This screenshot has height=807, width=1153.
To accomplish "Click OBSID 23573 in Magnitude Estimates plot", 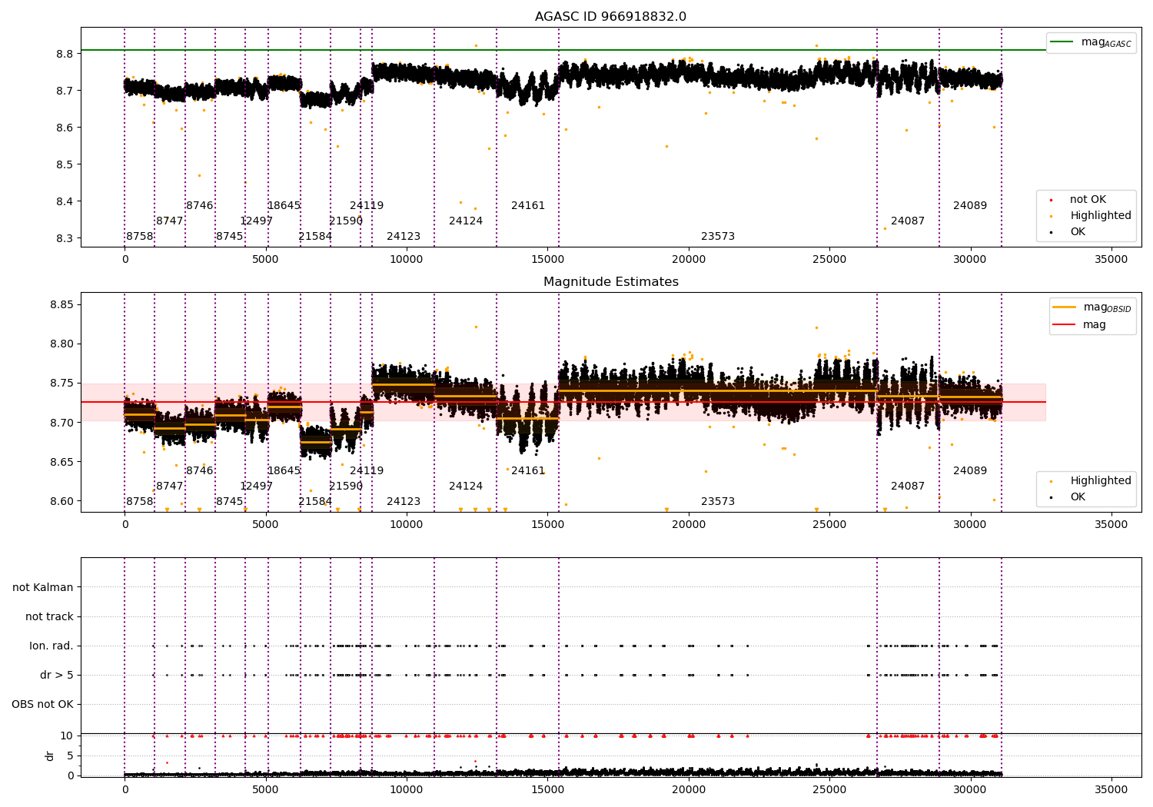I will coord(718,502).
